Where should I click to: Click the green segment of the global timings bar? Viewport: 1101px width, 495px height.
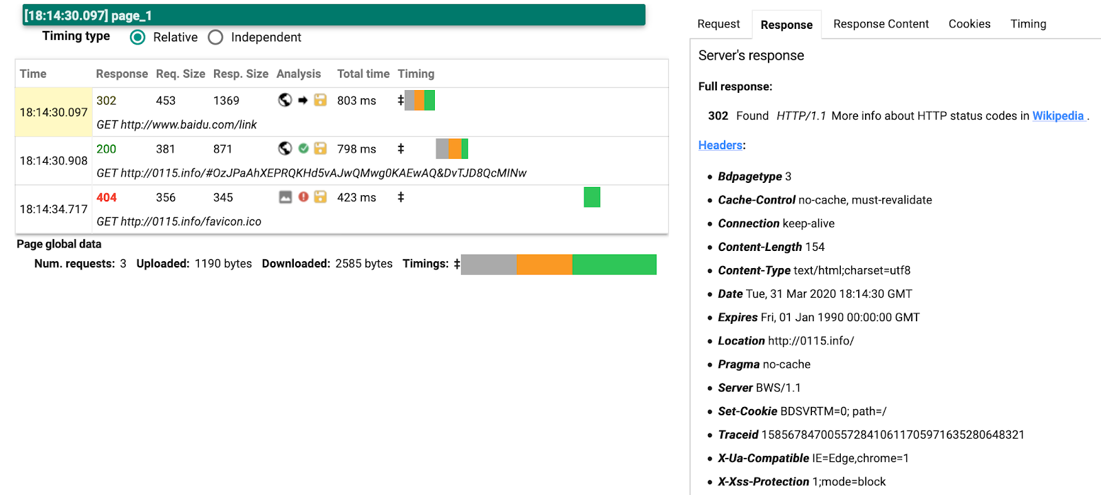614,265
